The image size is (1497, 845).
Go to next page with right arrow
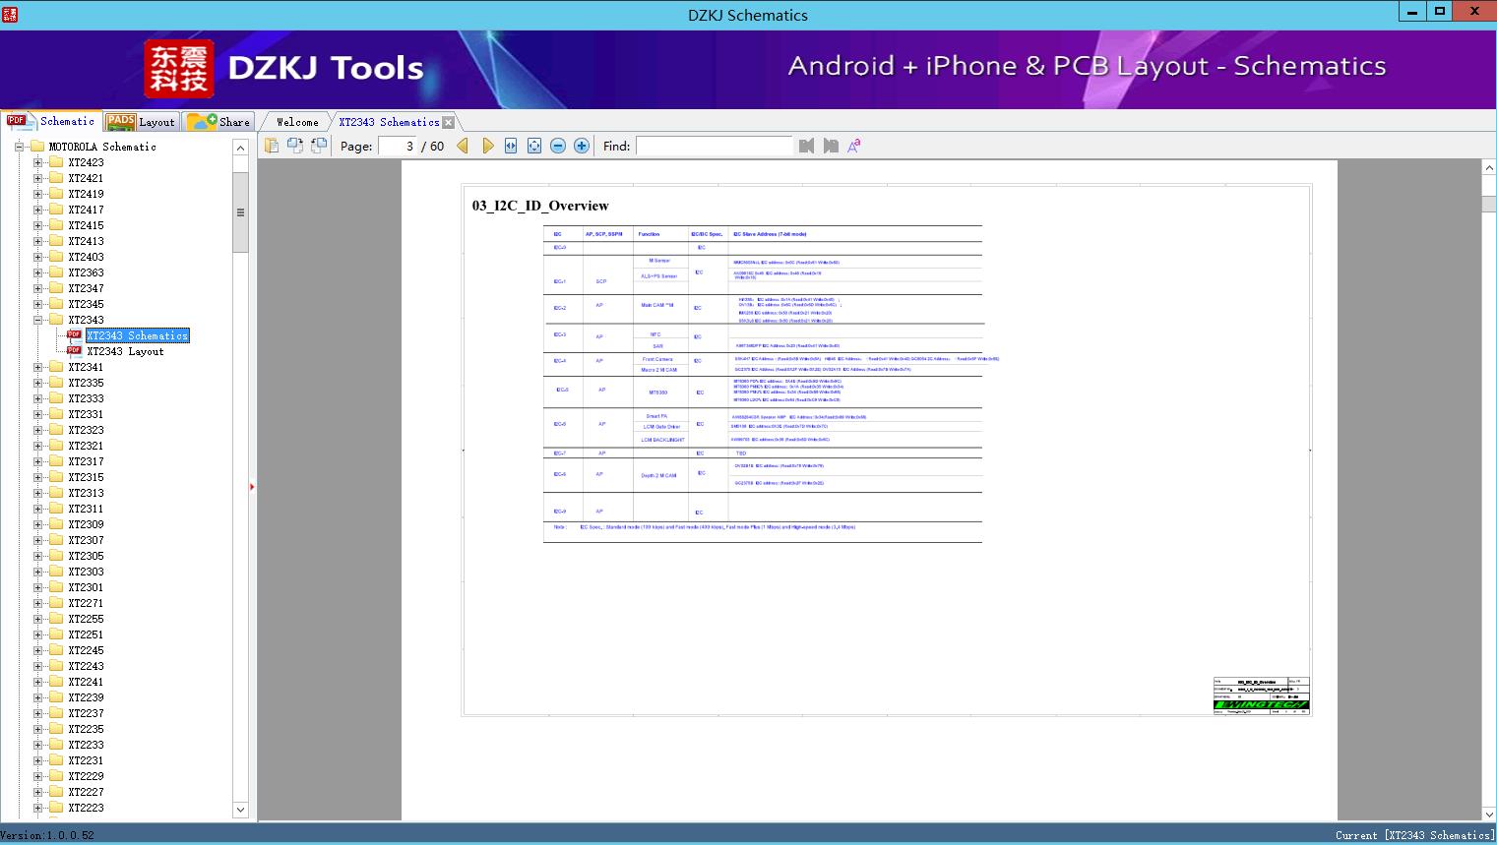coord(487,146)
